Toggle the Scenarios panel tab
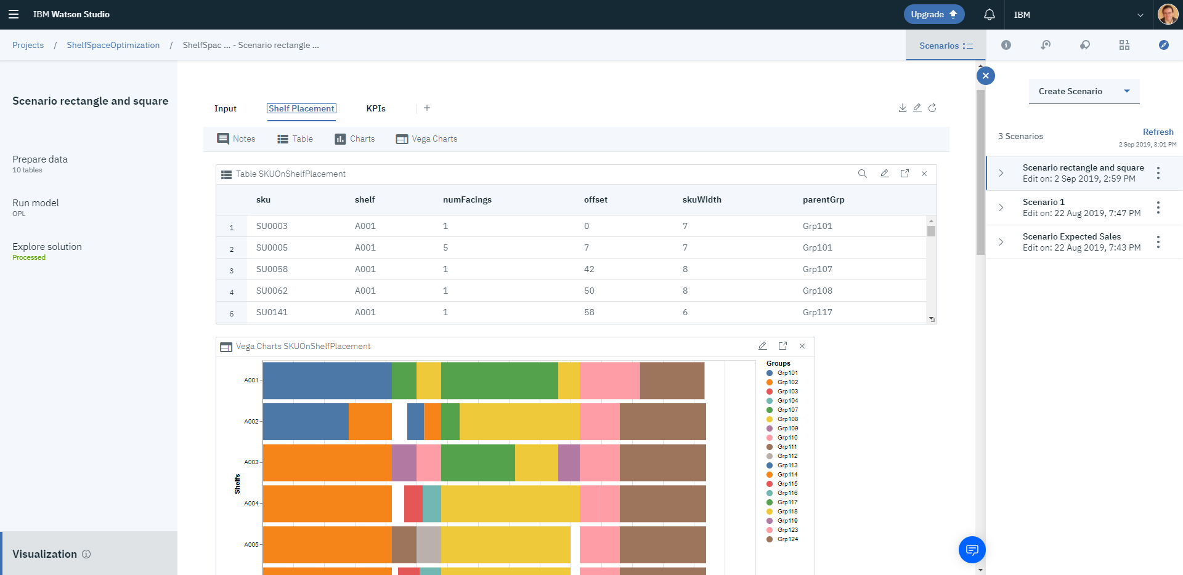Screen dimensions: 1183x575 (x=946, y=46)
